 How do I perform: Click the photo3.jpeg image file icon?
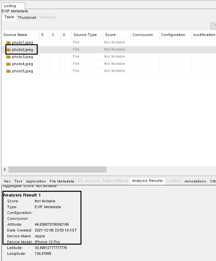pos(8,57)
